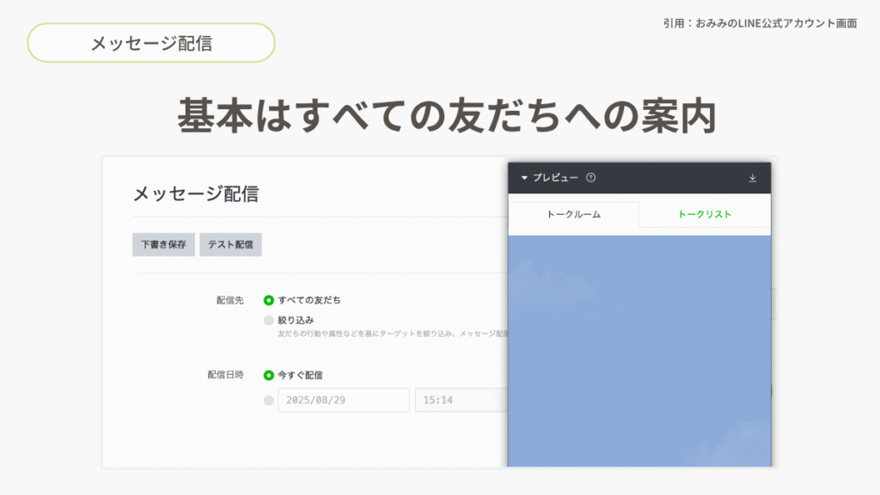Choose the 絞り込み radio option
The width and height of the screenshot is (880, 495).
(x=269, y=320)
